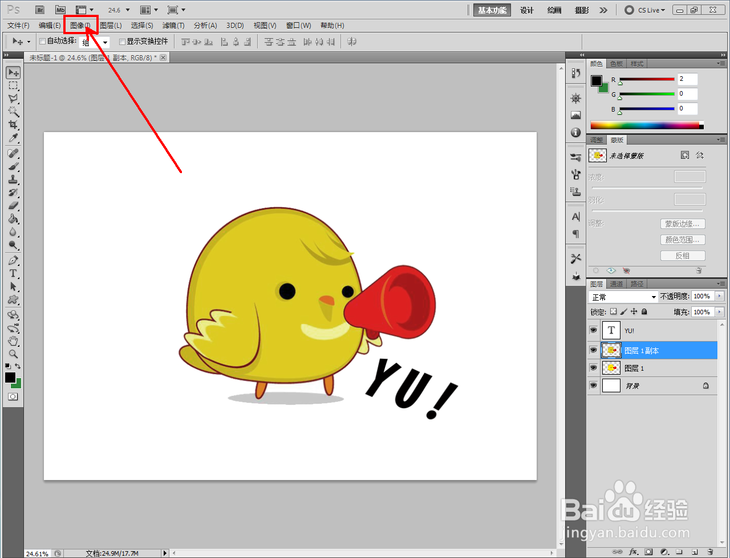Select the Pen tool

[x=13, y=260]
